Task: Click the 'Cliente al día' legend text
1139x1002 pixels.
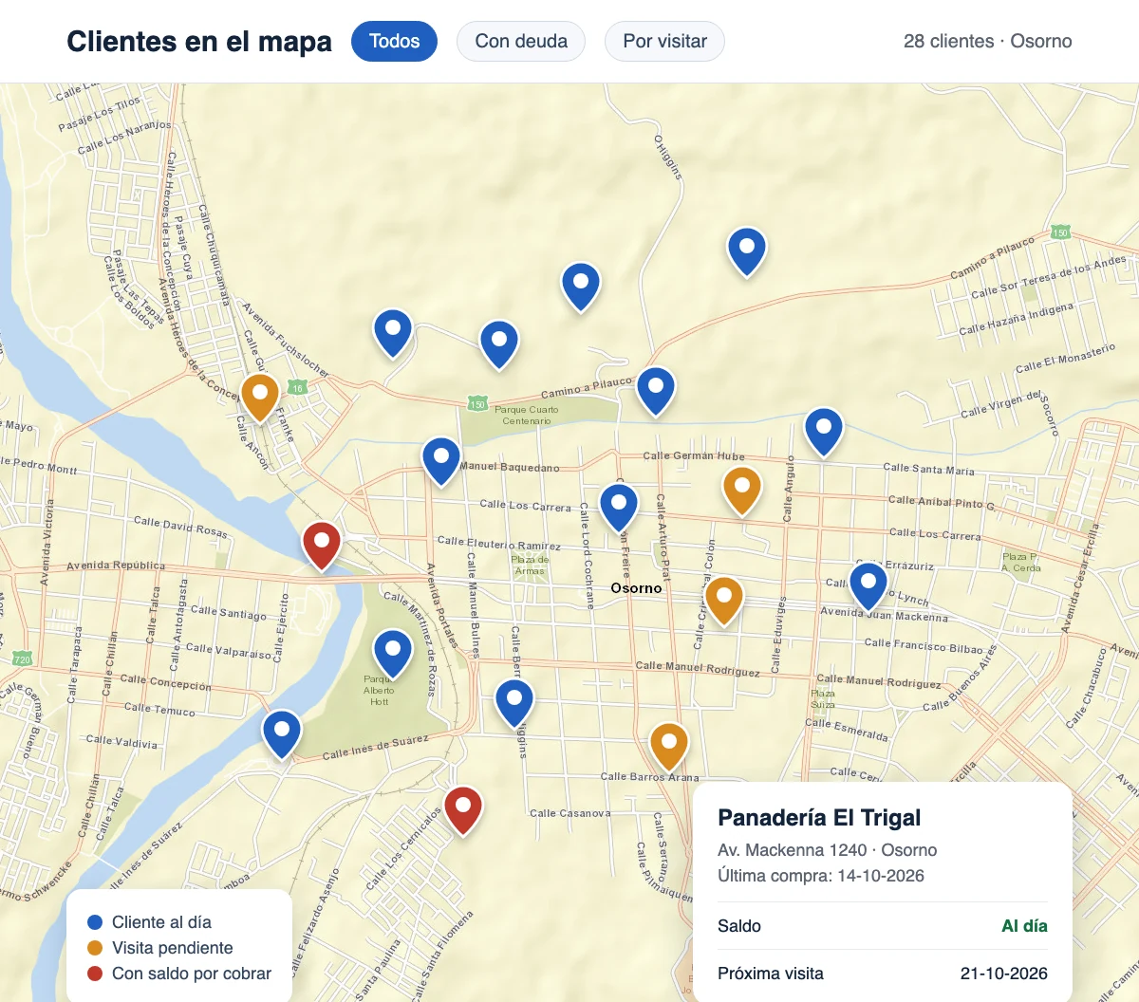Action: pos(161,922)
